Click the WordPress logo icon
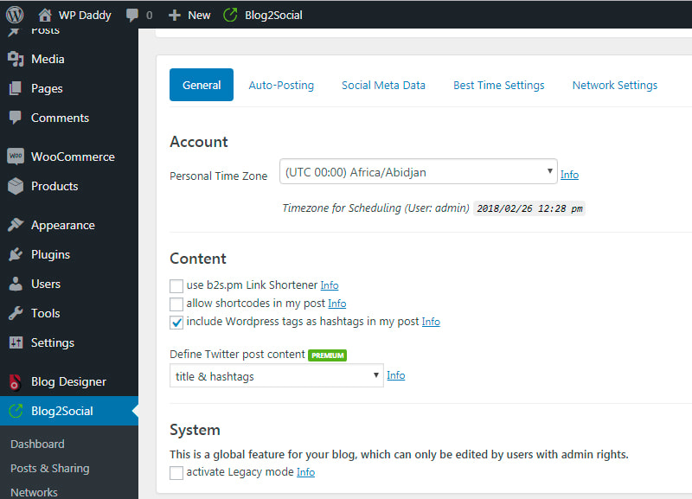 click(15, 15)
